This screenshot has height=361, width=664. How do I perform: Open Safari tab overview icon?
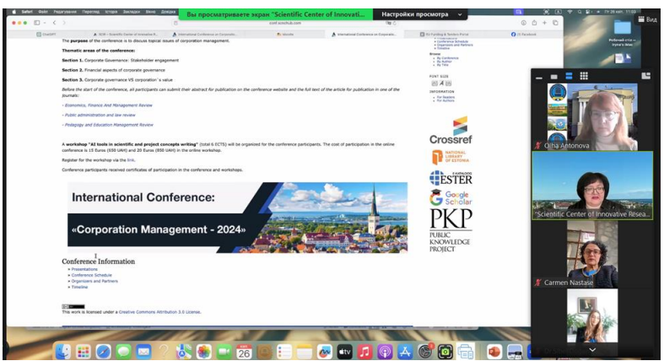click(555, 23)
